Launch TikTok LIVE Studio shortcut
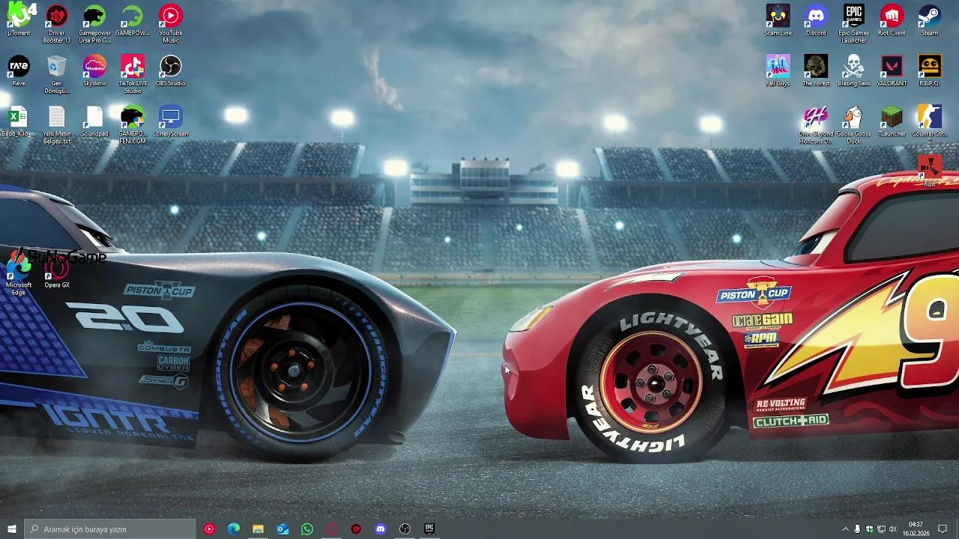Image resolution: width=959 pixels, height=539 pixels. click(133, 75)
